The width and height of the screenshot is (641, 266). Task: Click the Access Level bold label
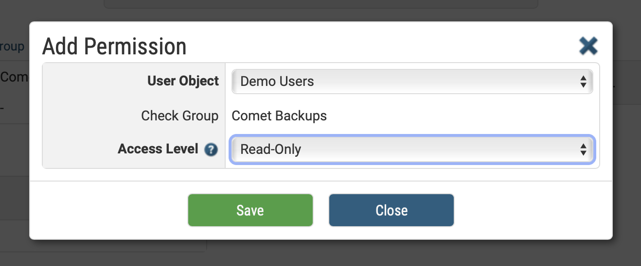158,149
